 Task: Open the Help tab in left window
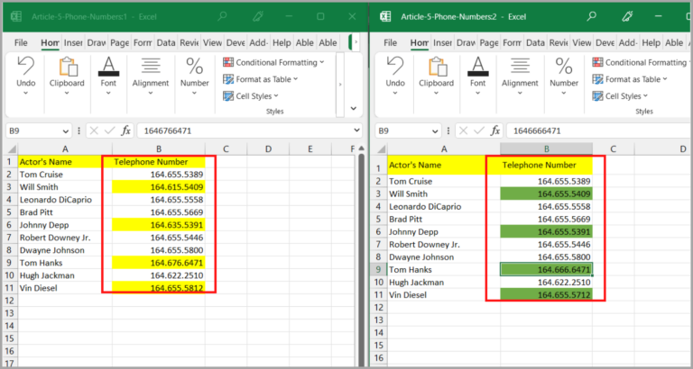tap(282, 42)
